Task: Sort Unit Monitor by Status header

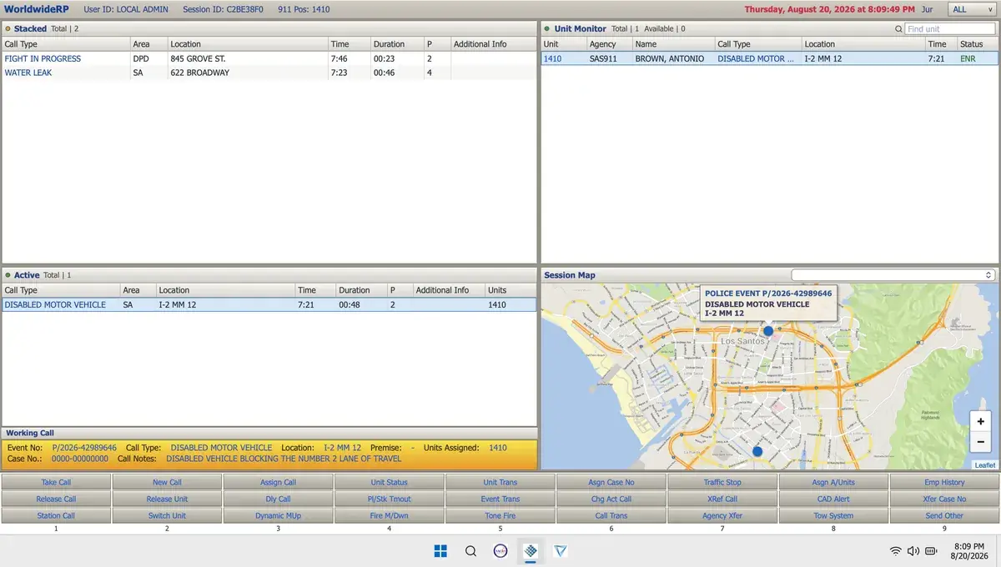Action: [977, 44]
